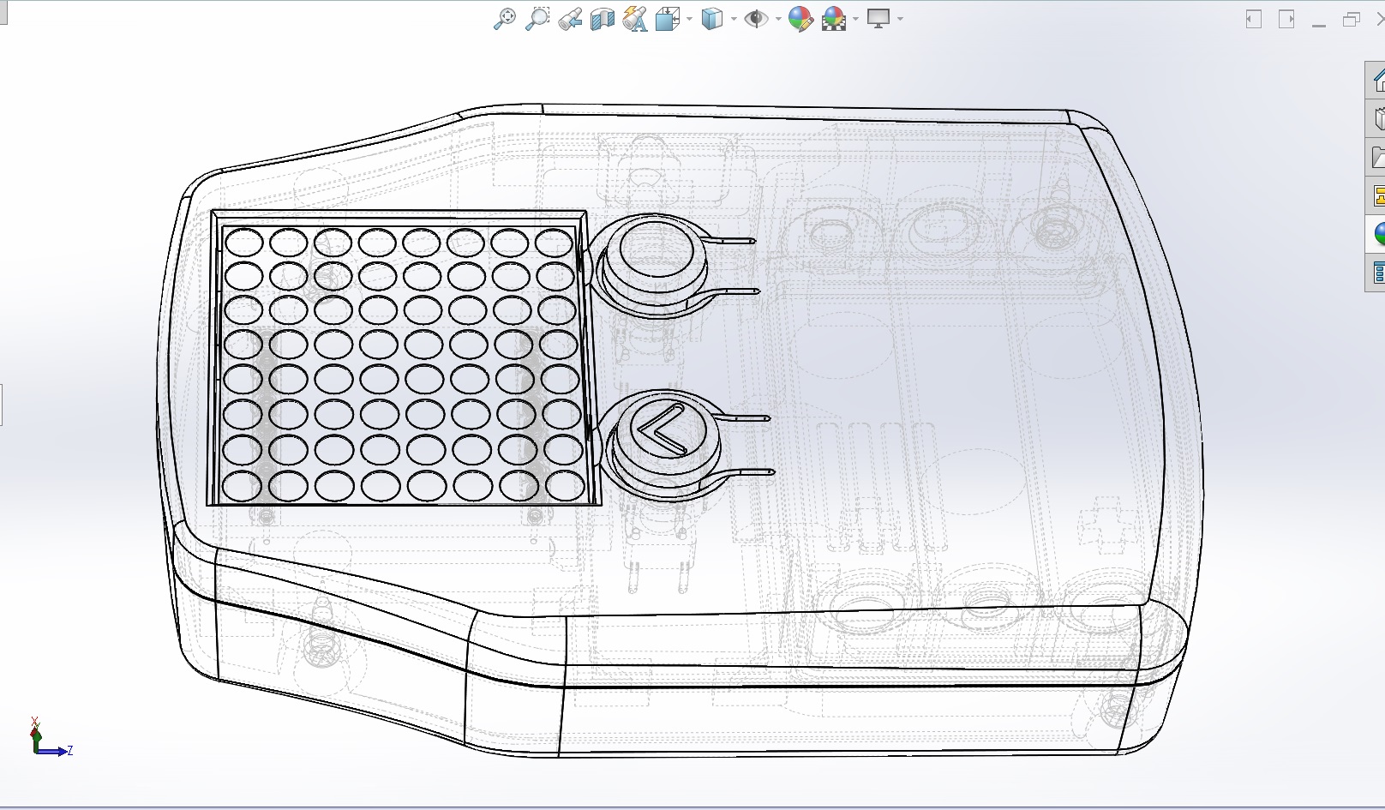The image size is (1385, 810).
Task: Open the Edit Appearance tool
Action: [800, 19]
